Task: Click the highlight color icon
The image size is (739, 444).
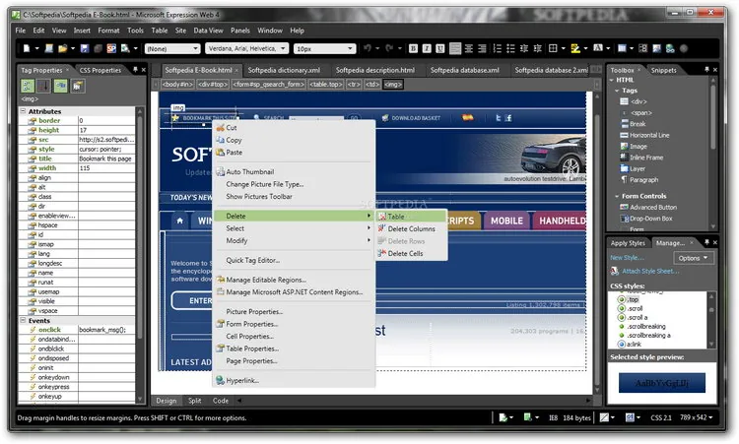Action: pyautogui.click(x=575, y=48)
